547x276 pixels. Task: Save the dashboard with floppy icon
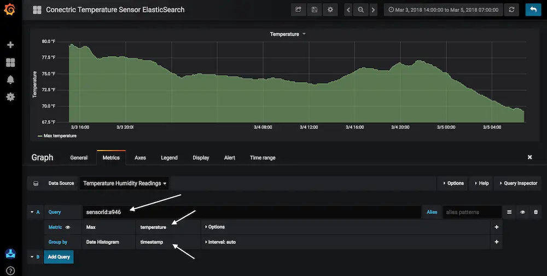click(315, 10)
